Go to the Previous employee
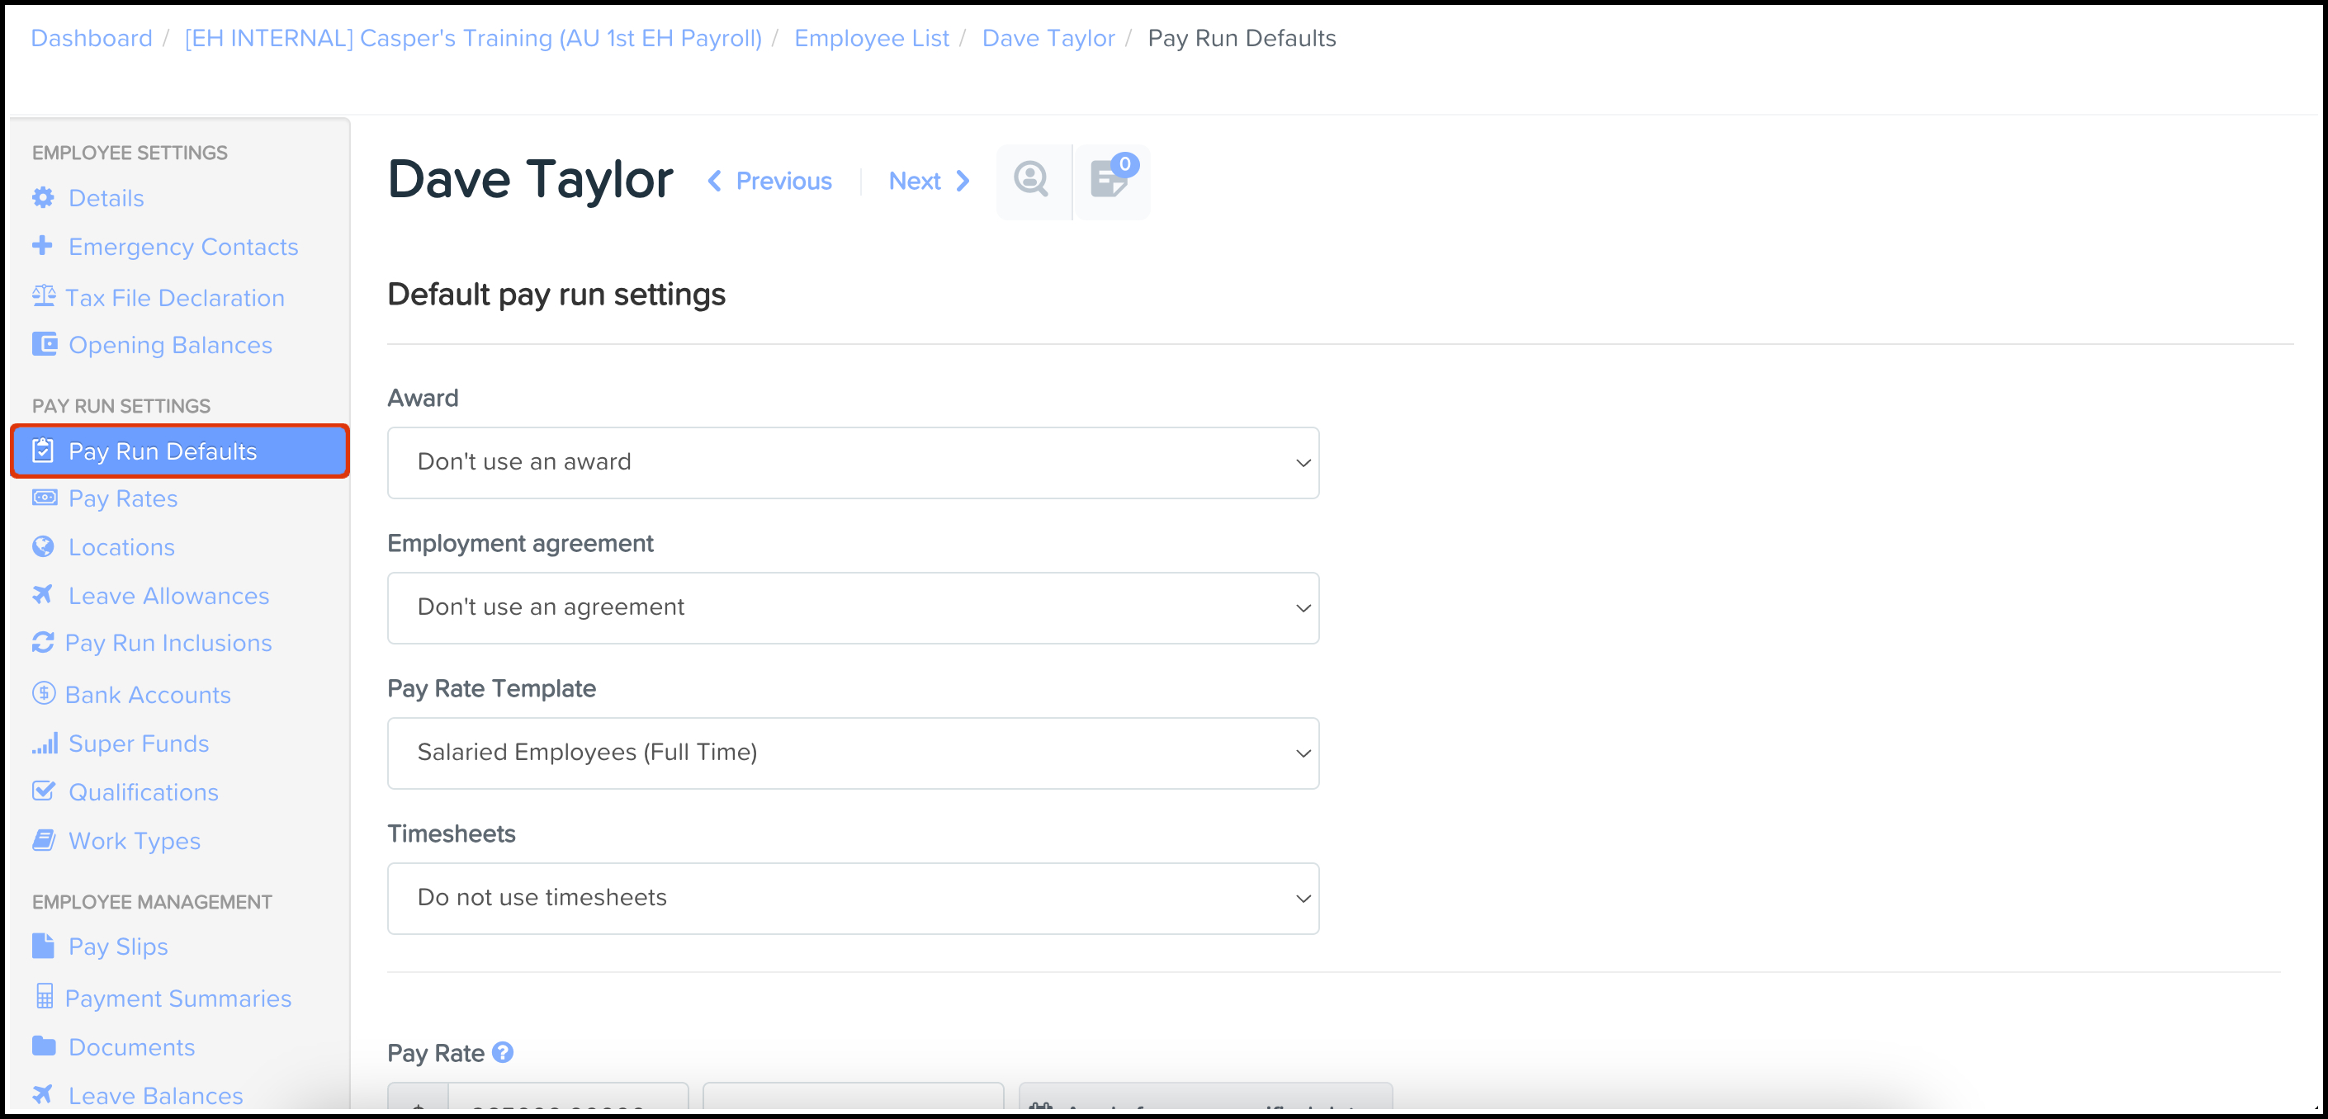The height and width of the screenshot is (1119, 2328). tap(769, 182)
